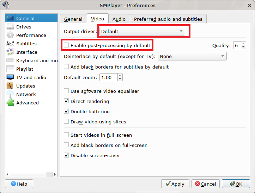Increase the Quality value
The image size is (255, 193).
[243, 44]
